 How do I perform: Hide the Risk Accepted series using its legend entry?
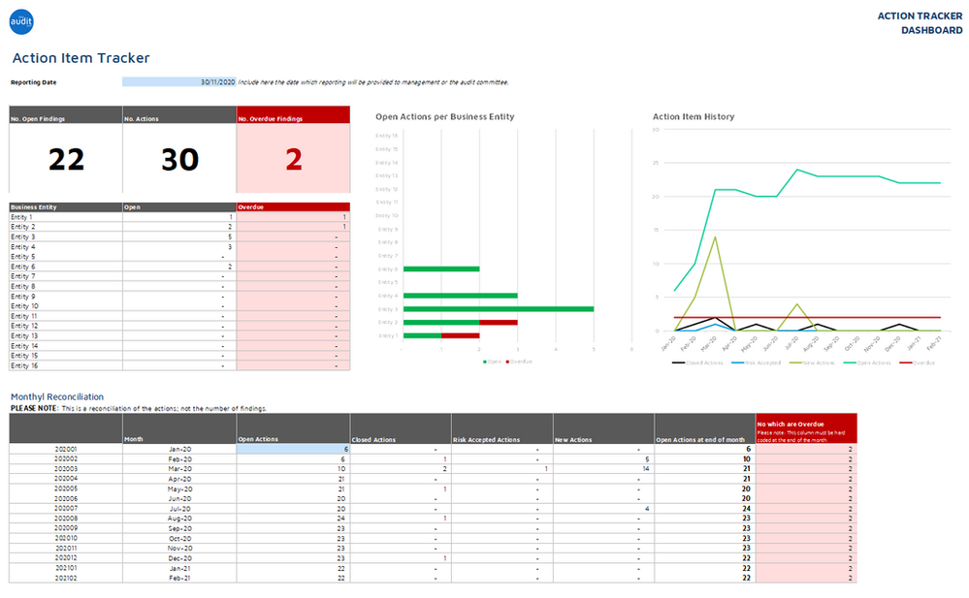click(739, 362)
